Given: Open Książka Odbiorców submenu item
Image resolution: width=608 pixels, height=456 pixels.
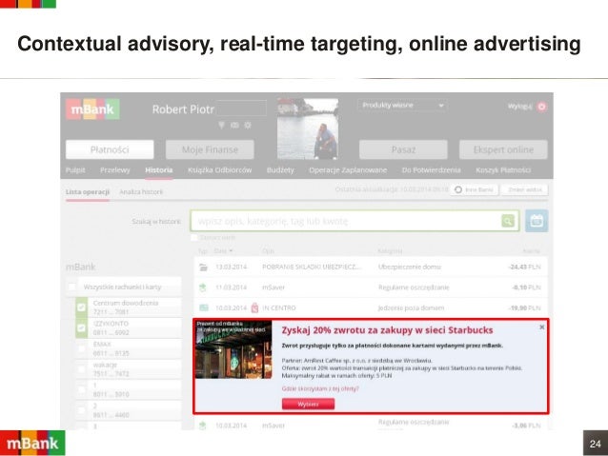Looking at the screenshot, I should pyautogui.click(x=219, y=170).
